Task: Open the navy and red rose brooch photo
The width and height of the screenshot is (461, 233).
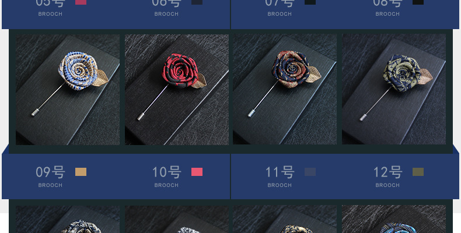Action: (285, 89)
